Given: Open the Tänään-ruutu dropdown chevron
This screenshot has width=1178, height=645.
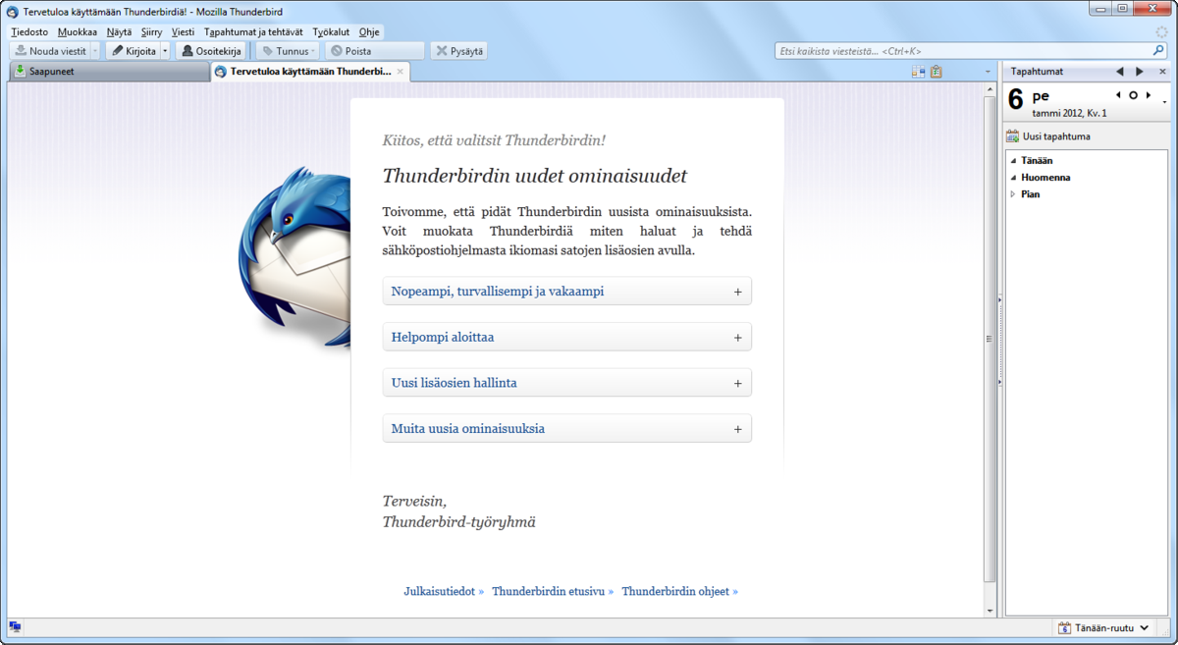Looking at the screenshot, I should click(1145, 627).
